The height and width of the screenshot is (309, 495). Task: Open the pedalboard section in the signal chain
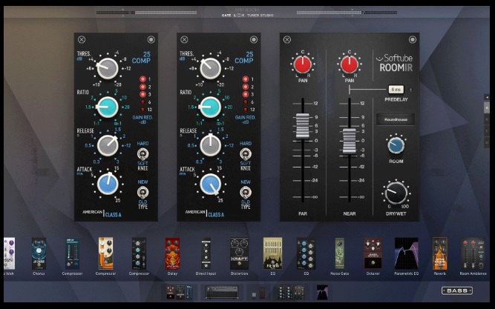coord(180,292)
